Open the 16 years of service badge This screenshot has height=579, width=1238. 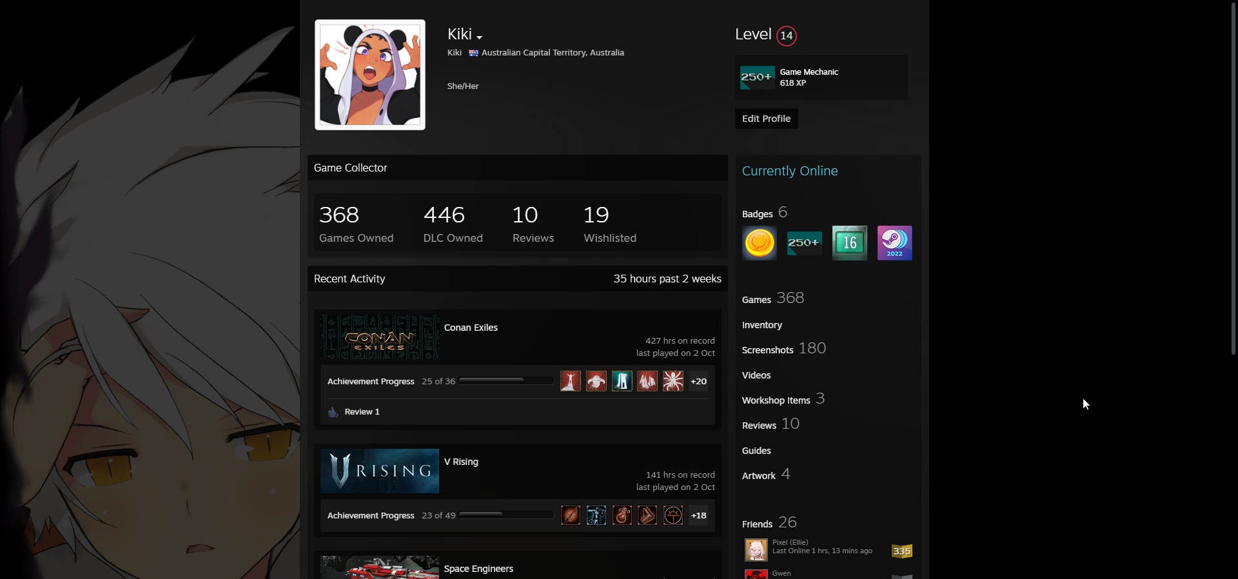point(850,243)
